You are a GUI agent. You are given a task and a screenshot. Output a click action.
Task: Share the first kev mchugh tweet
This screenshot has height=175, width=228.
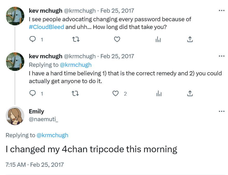coord(190,39)
